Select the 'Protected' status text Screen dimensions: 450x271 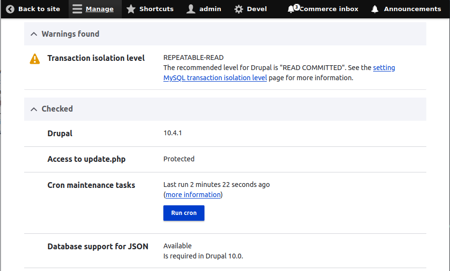click(179, 159)
